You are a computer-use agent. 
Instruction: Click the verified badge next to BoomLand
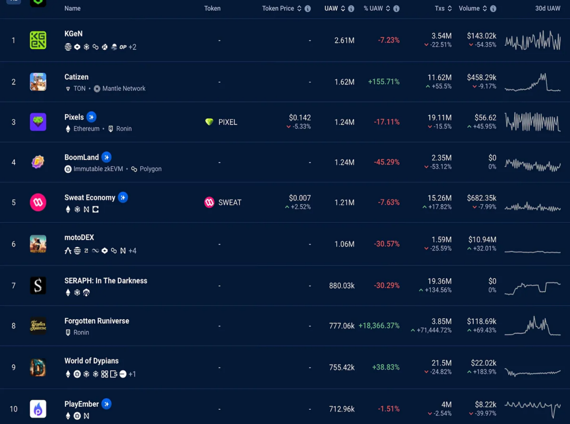click(x=106, y=157)
